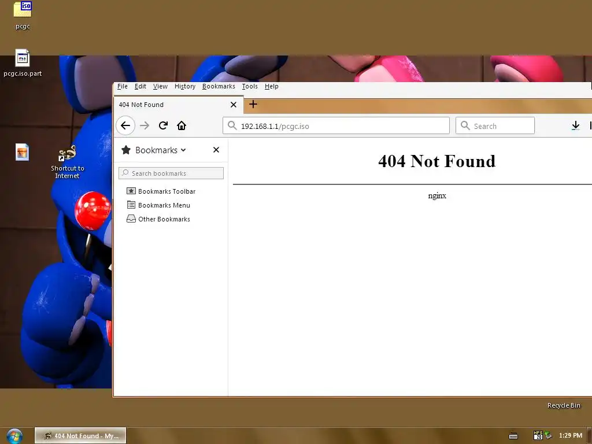
Task: Open a new tab with plus button
Action: click(253, 104)
